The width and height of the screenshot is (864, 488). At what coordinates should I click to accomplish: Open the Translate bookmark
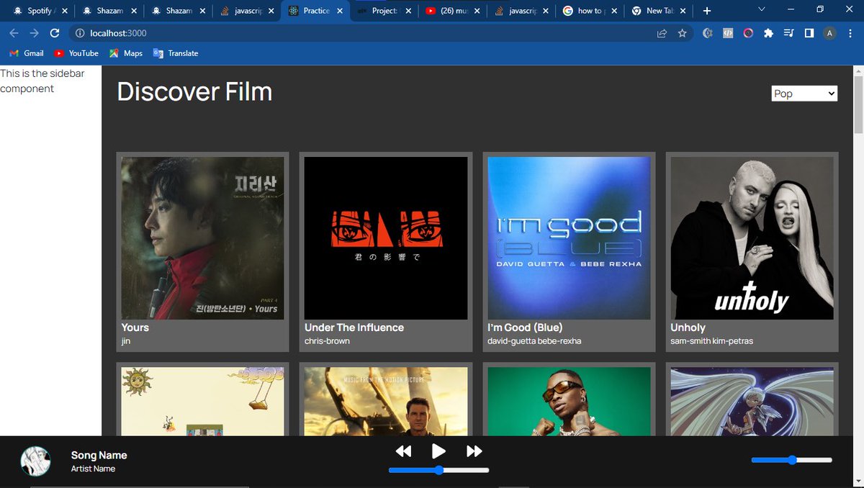tap(176, 53)
